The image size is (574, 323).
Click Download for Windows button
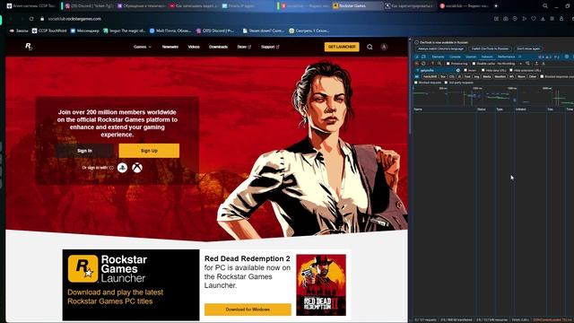[248, 310]
